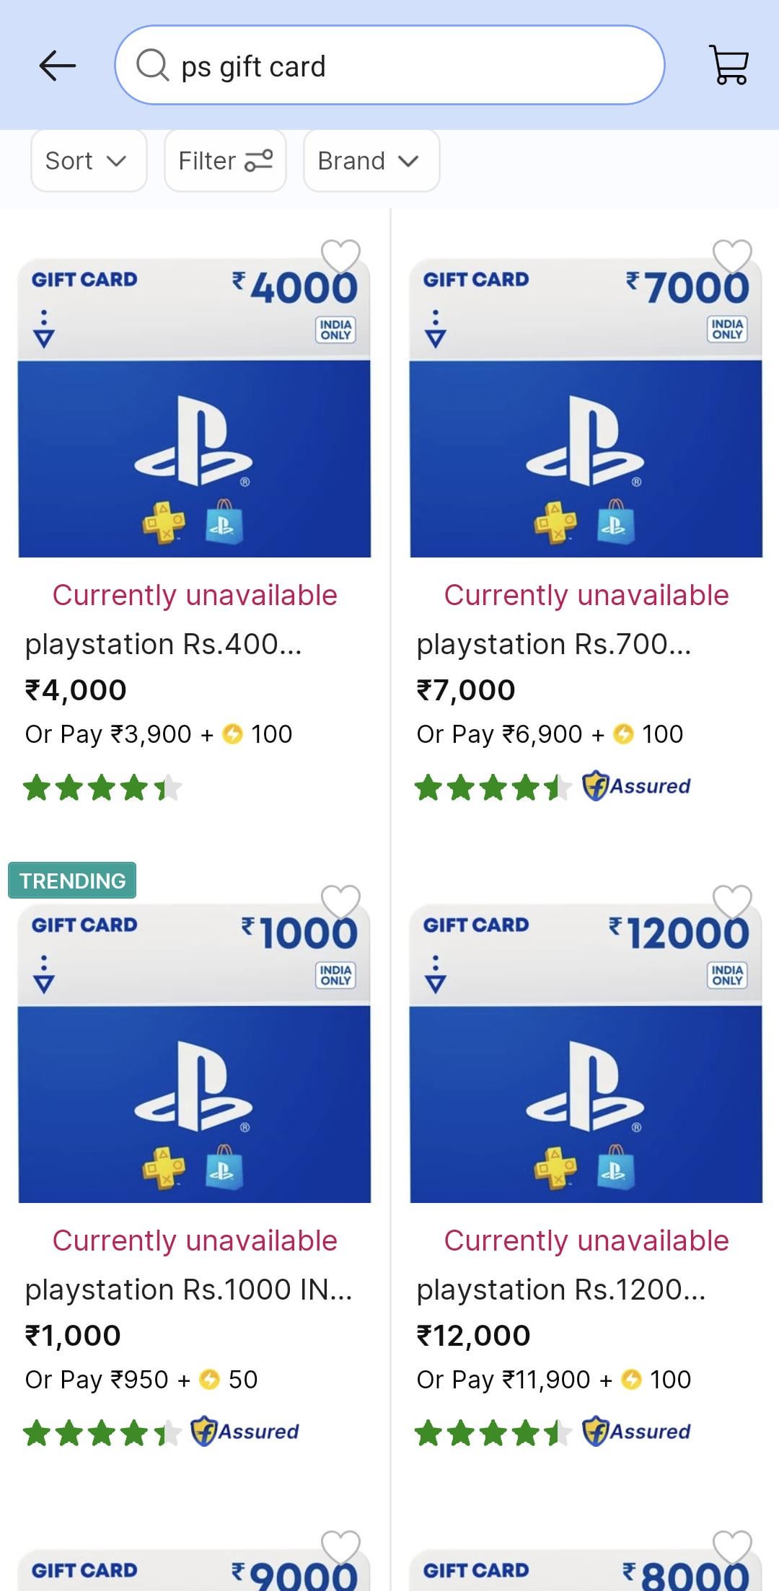Click the back arrow to return
779x1591 pixels.
[x=56, y=65]
